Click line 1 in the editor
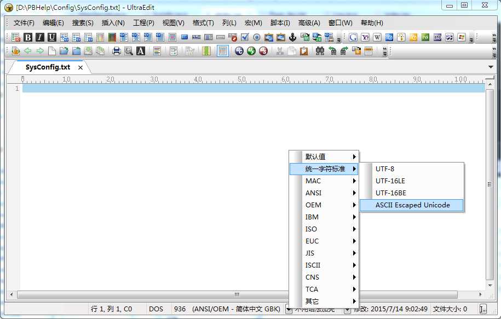 click(254, 89)
